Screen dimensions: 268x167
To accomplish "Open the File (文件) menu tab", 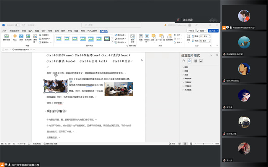I will (4, 30).
